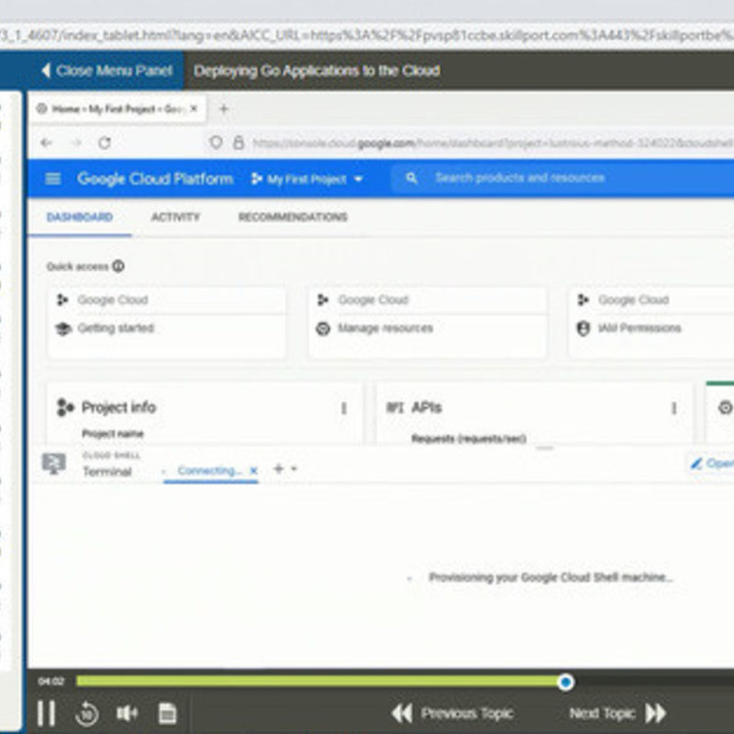Open the IAM Permissions quick link
This screenshot has height=734, width=734.
[639, 328]
